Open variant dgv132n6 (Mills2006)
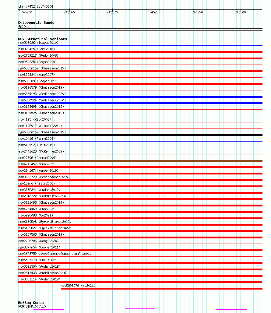 point(37,183)
